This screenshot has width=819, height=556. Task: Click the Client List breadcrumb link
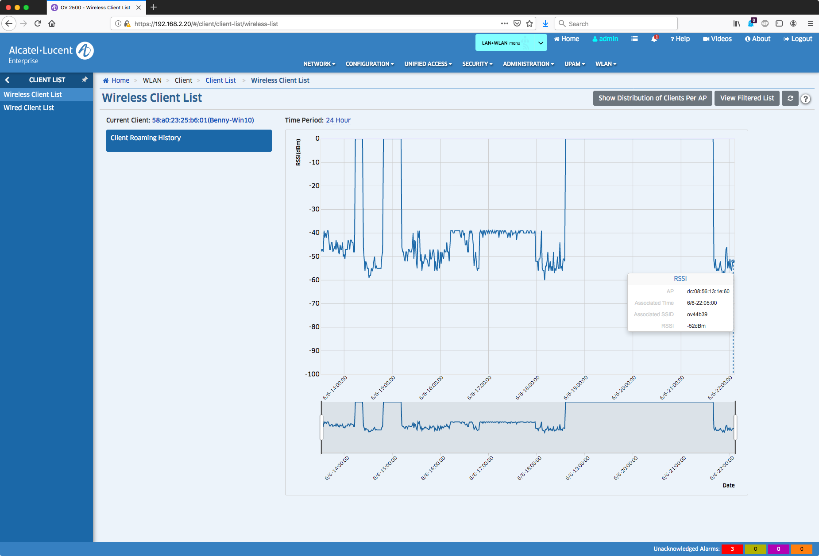click(220, 81)
